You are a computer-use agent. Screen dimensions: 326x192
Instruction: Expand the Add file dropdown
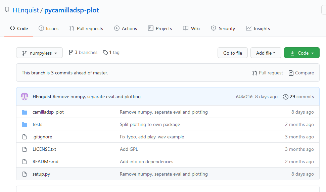266,53
